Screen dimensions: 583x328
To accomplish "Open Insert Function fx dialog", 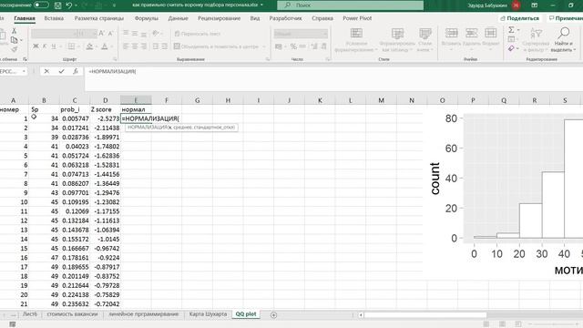I will (76, 71).
